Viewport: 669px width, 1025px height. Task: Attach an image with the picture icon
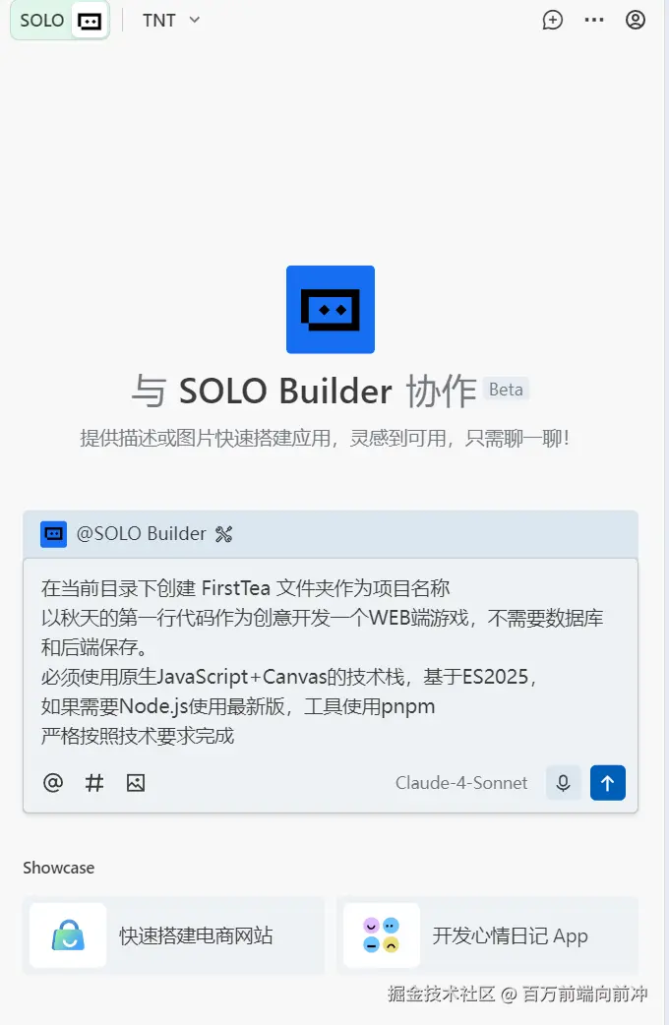pyautogui.click(x=136, y=782)
